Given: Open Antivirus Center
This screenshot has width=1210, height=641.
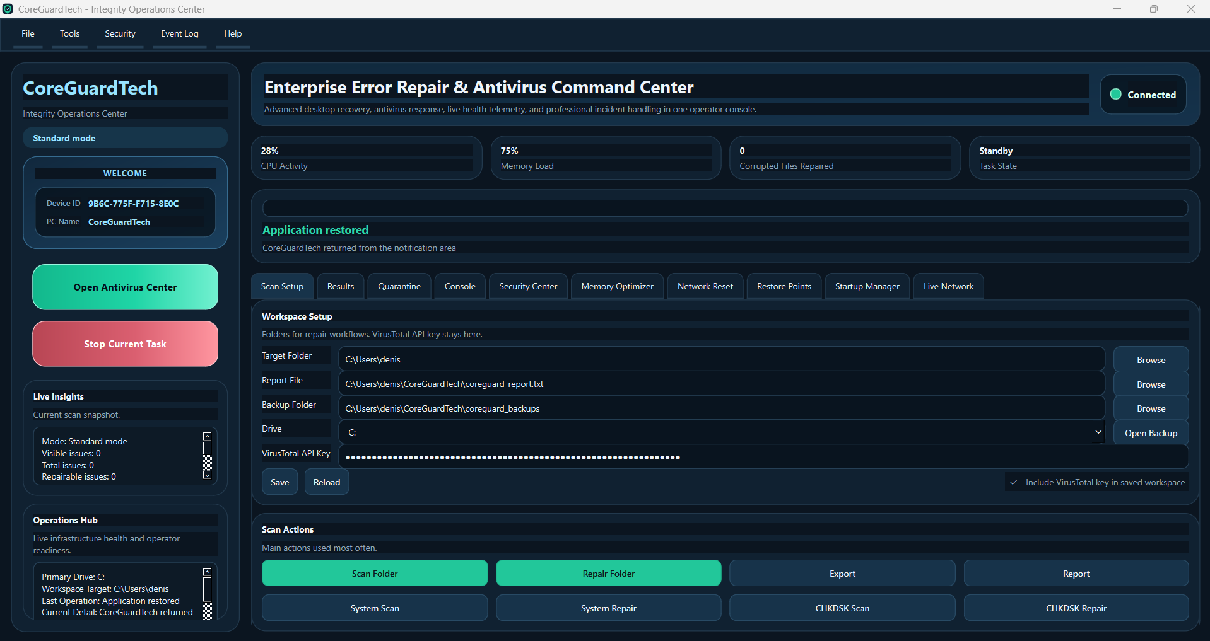Looking at the screenshot, I should click(x=124, y=287).
